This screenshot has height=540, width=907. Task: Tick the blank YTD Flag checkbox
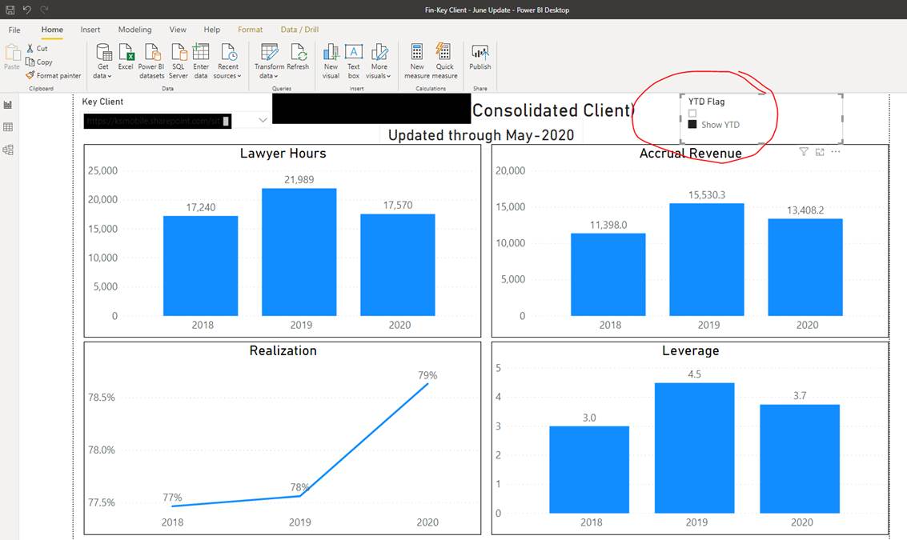tap(693, 114)
